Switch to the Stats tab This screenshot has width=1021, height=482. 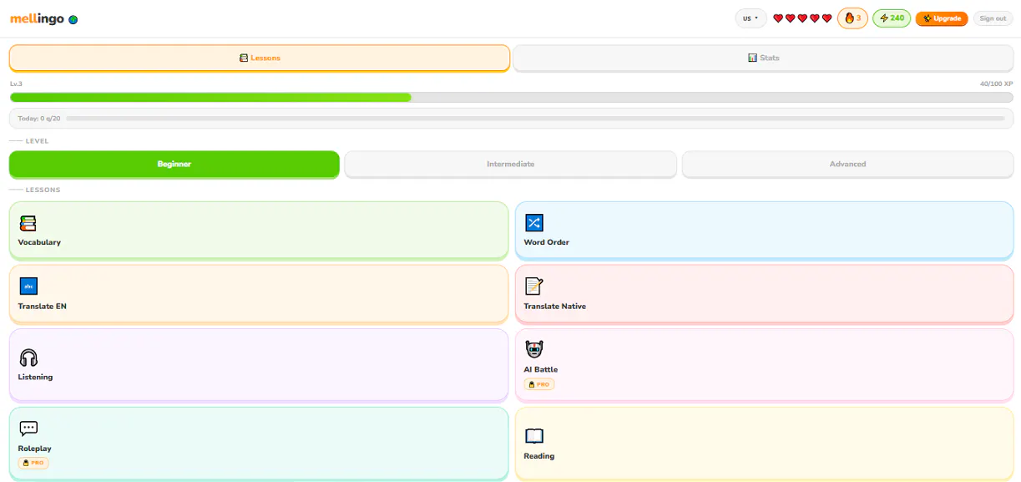coord(763,58)
